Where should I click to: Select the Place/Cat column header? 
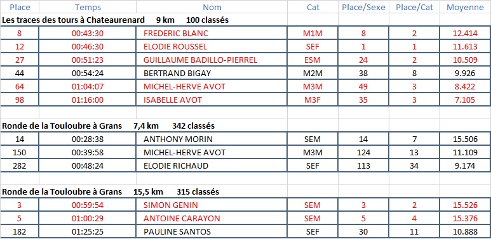point(414,7)
